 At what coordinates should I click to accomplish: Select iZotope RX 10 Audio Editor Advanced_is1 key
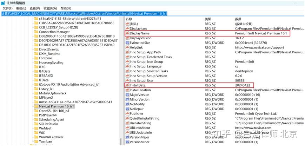point(69,84)
